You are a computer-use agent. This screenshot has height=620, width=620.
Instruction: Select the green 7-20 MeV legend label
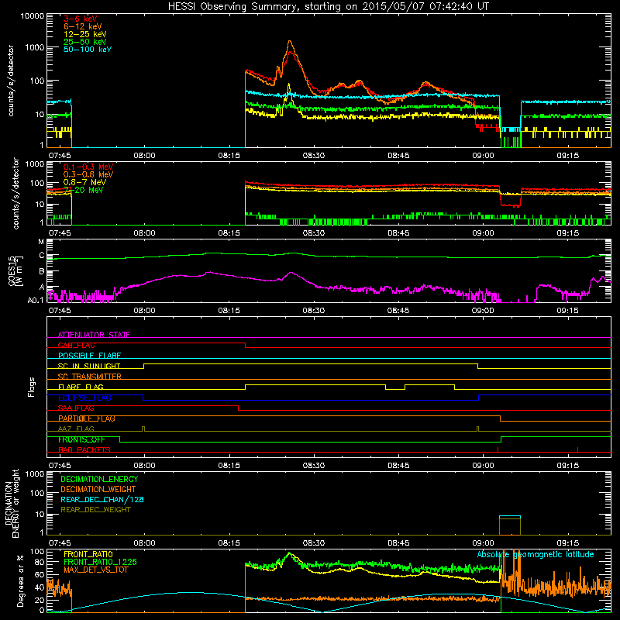tap(83, 190)
